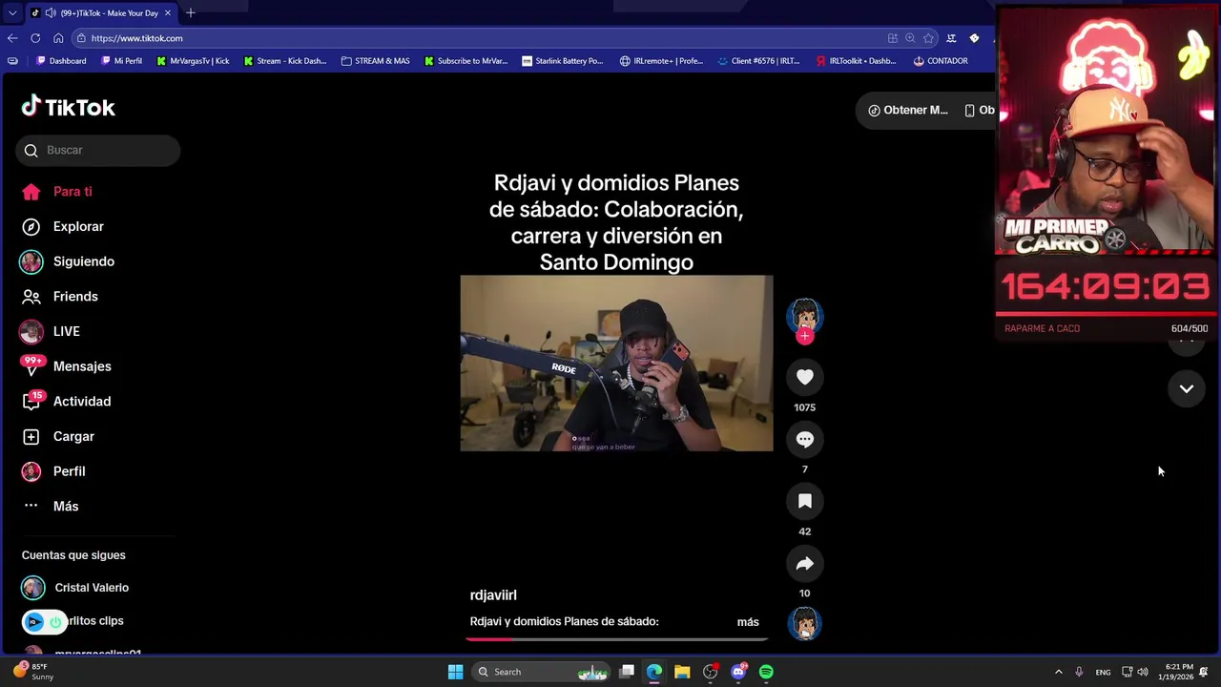Image resolution: width=1221 pixels, height=687 pixels.
Task: Open the TikTok logo home link
Action: click(x=69, y=107)
